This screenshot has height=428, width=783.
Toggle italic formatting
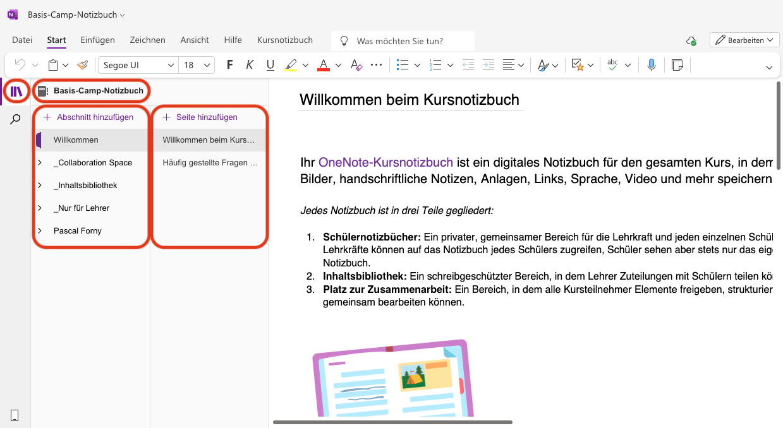point(250,64)
